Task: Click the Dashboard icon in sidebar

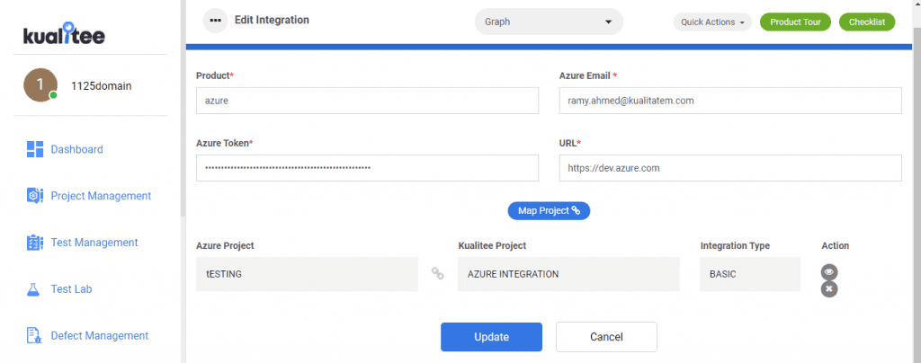Action: click(x=35, y=149)
